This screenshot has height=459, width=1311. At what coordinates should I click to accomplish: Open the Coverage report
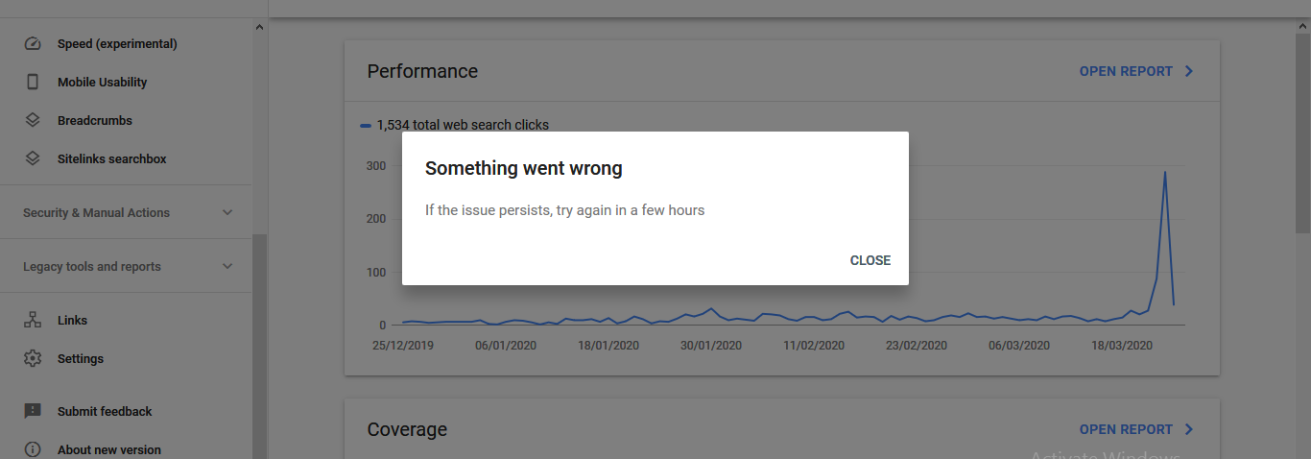(x=1126, y=429)
